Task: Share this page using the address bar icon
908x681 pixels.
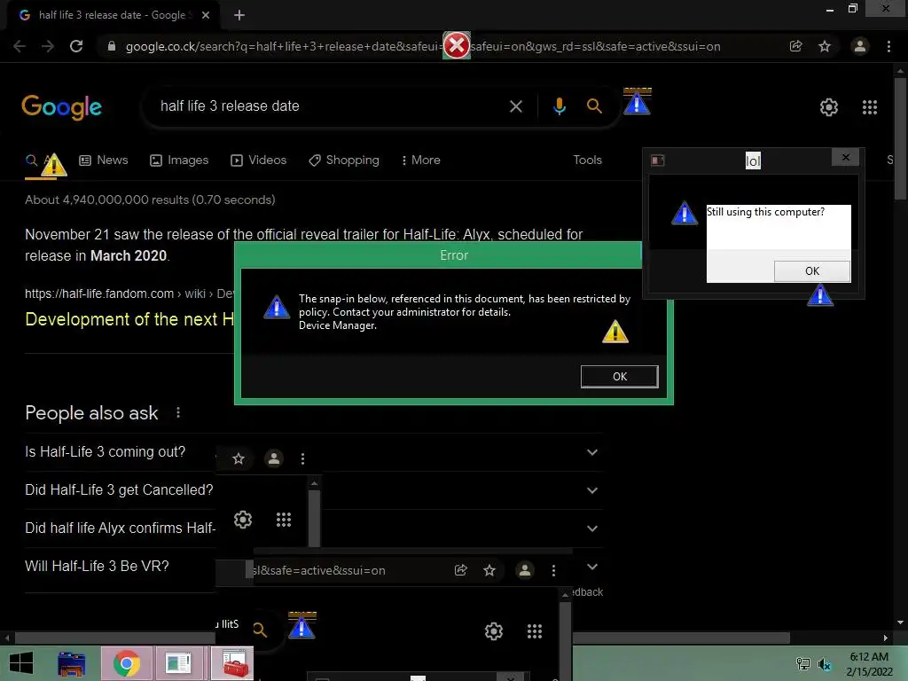Action: click(796, 46)
